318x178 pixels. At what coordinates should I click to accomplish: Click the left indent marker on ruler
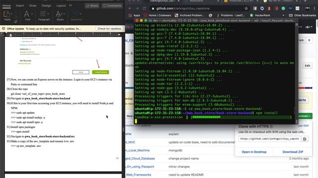(x=10, y=35)
